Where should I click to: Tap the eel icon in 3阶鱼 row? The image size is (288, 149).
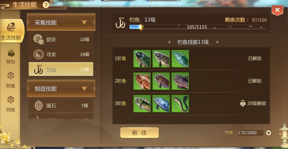(180, 104)
